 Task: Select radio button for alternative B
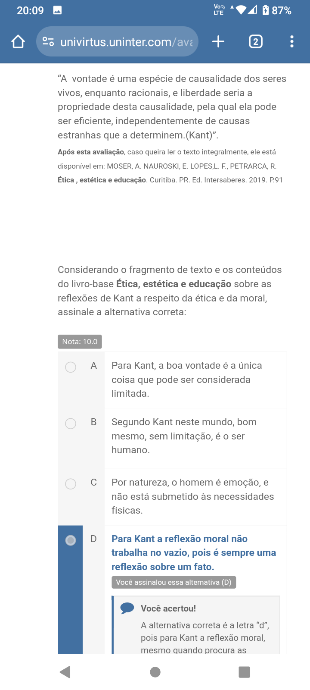tap(71, 423)
